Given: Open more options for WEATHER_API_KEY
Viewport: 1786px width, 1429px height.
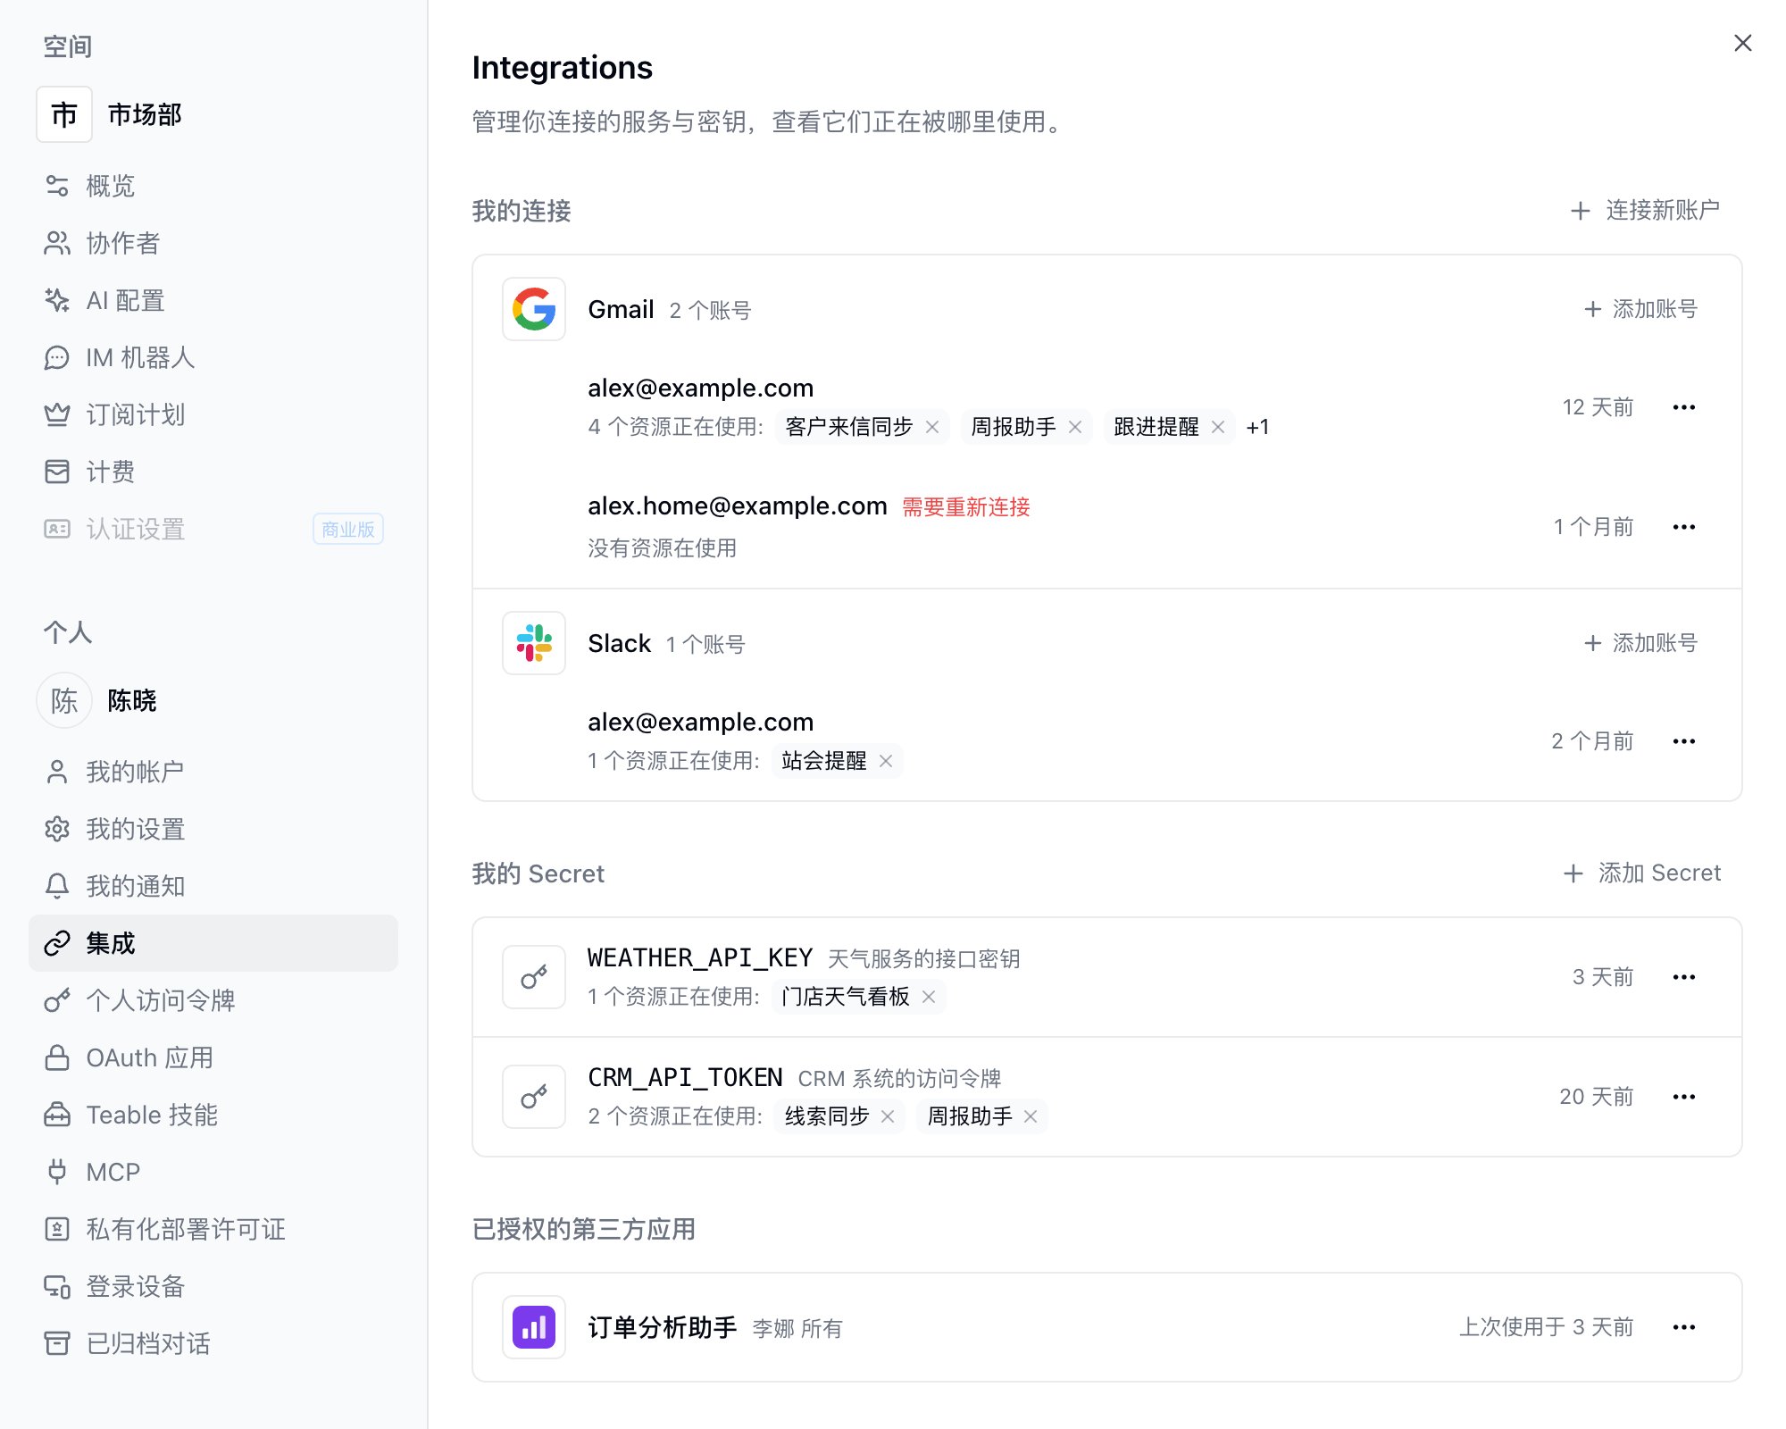Looking at the screenshot, I should [1684, 977].
